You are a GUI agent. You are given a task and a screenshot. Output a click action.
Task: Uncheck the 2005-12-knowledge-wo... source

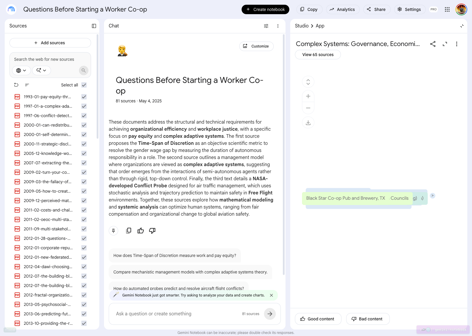tap(84, 153)
